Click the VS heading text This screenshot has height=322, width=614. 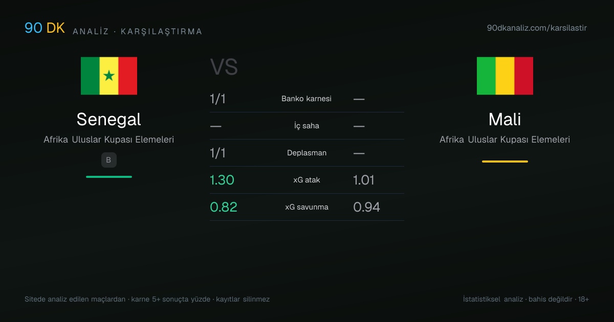(x=224, y=67)
